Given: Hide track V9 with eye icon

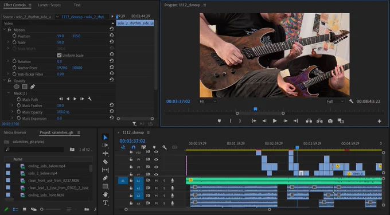Looking at the screenshot, I should point(156,159).
